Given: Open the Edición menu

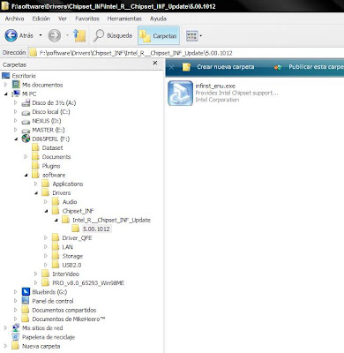Looking at the screenshot, I should [x=41, y=19].
